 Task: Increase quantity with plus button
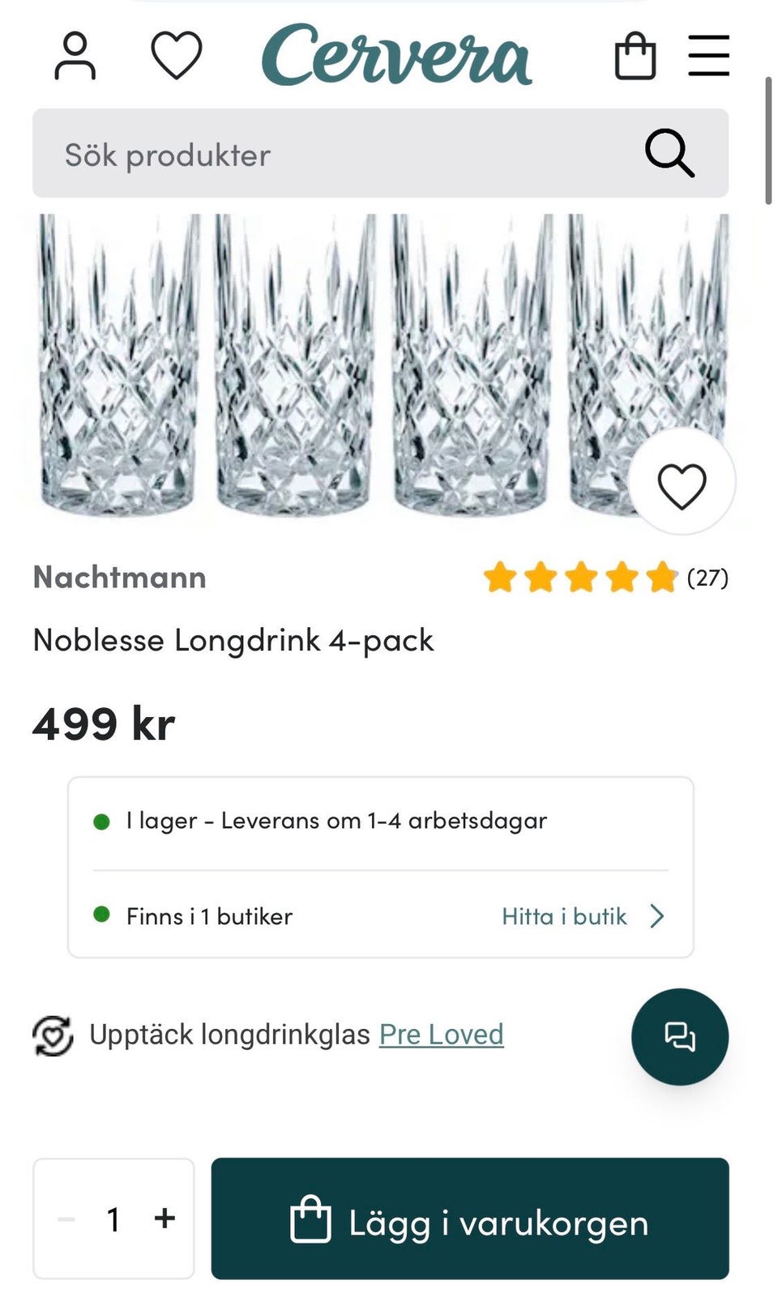coord(165,1218)
